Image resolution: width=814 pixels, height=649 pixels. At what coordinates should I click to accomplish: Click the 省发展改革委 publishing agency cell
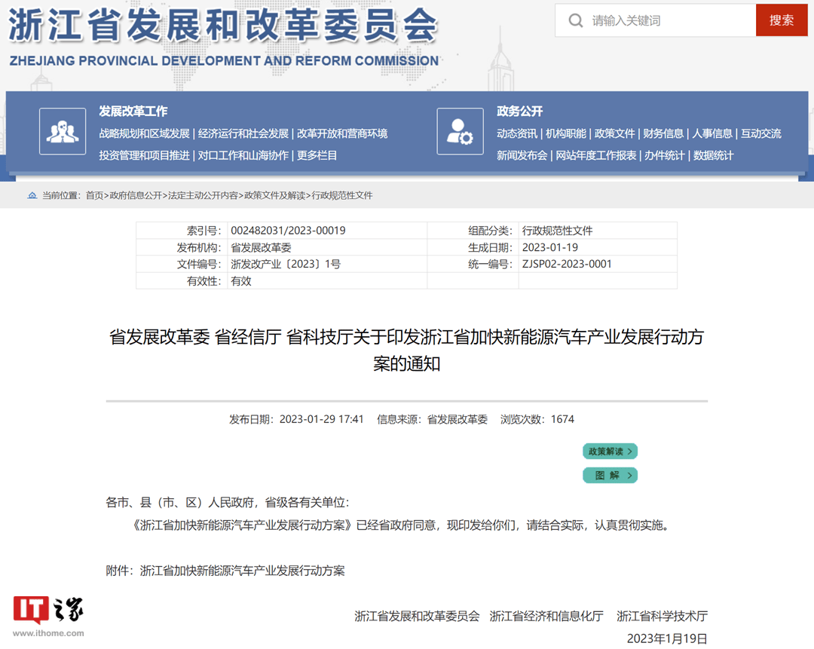tap(261, 248)
